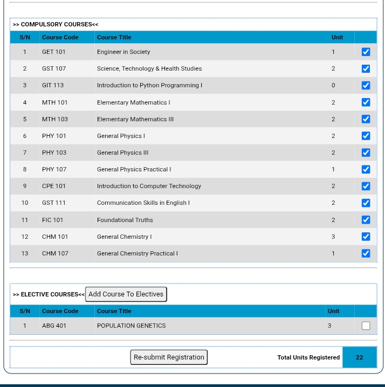
Task: Uncheck the GST 107 course checkbox
Action: [366, 68]
